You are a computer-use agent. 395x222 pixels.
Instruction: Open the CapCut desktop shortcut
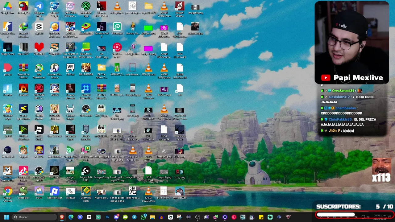[x=39, y=29]
